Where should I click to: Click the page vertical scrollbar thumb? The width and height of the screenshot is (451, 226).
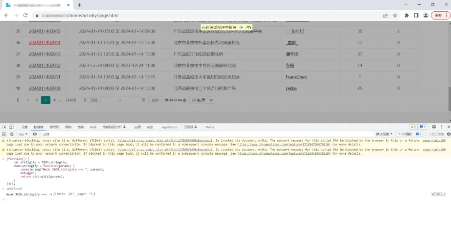coord(449,98)
